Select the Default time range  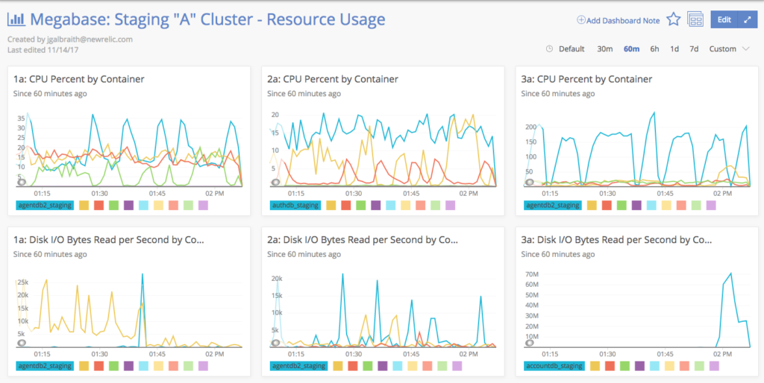[x=572, y=48]
